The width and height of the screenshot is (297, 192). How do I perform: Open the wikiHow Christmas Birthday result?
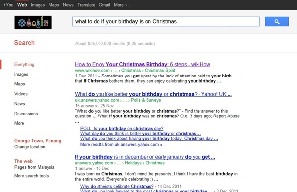pos(143,64)
